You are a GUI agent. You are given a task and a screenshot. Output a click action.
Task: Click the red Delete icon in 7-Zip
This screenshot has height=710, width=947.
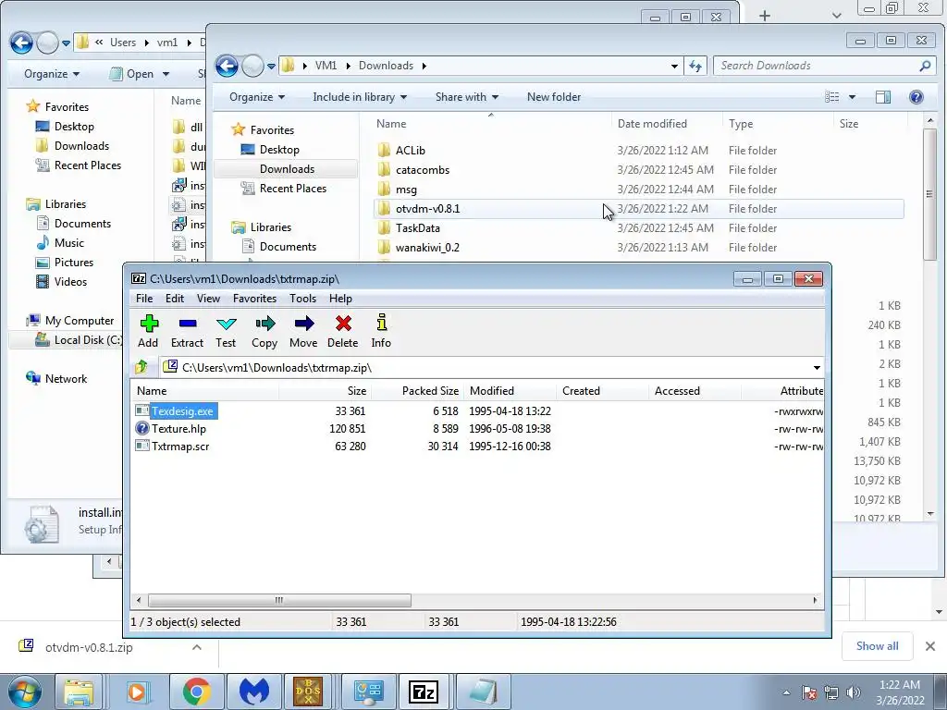click(x=343, y=331)
